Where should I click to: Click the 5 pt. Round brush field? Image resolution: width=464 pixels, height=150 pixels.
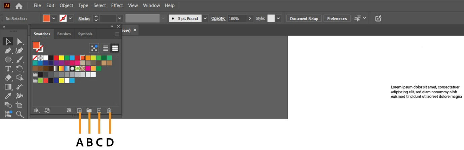click(x=185, y=18)
